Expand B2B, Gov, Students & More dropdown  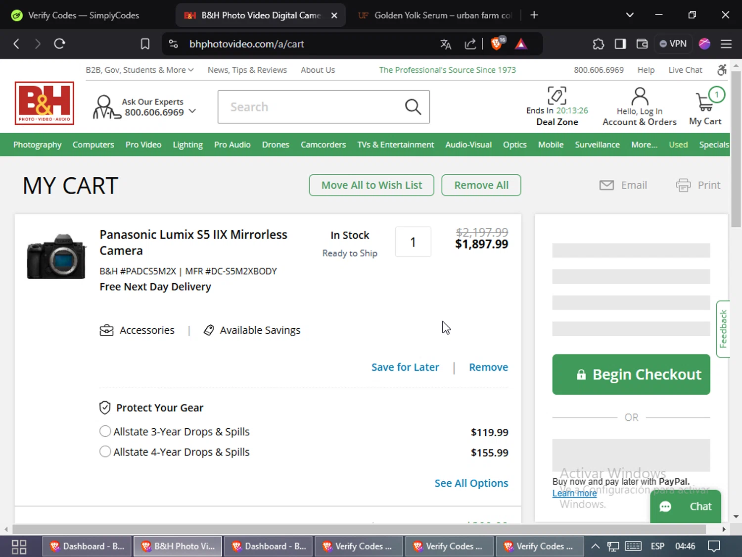(139, 70)
